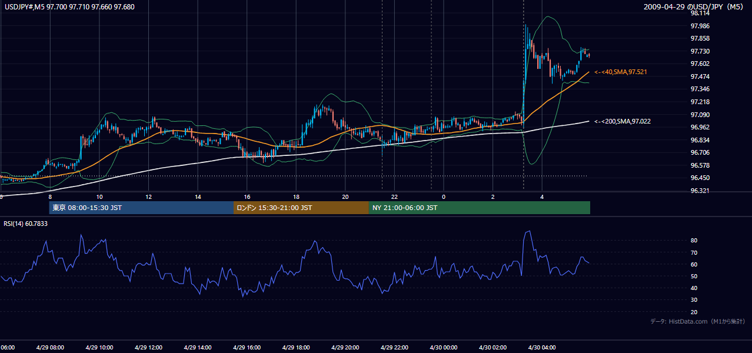Screen dimensions: 752x353
Task: Click hour tick 22 under the price chart
Action: (x=394, y=197)
